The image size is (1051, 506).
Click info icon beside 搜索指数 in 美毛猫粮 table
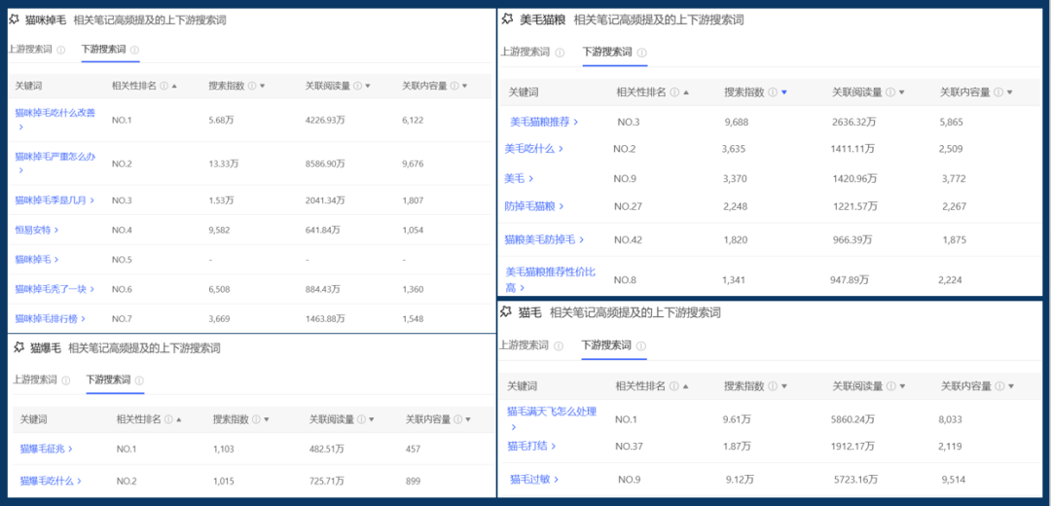773,92
